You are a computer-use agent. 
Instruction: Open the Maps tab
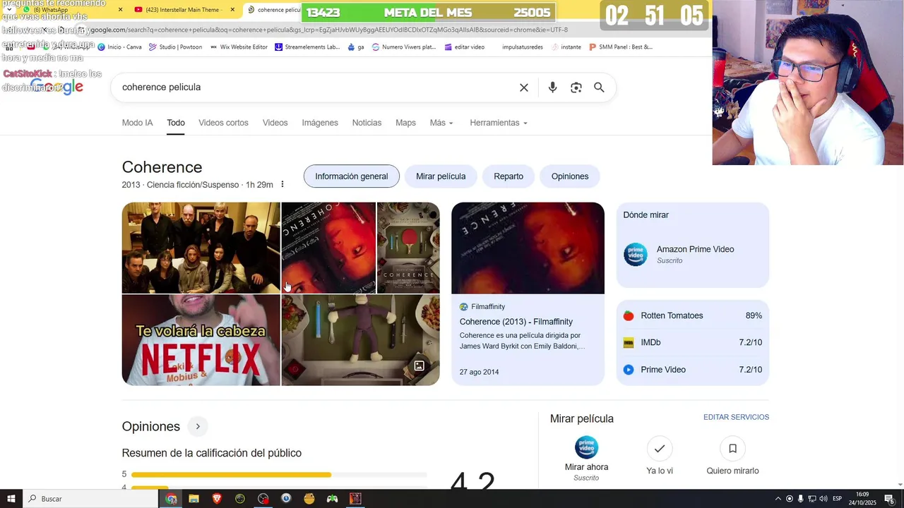tap(405, 123)
